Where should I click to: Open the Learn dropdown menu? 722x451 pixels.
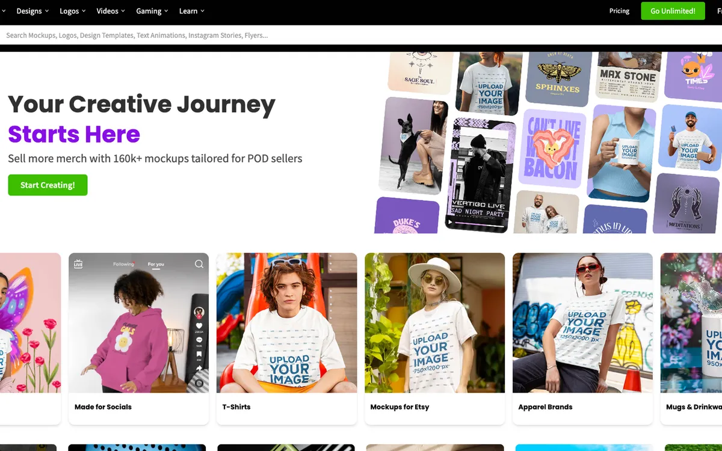192,11
